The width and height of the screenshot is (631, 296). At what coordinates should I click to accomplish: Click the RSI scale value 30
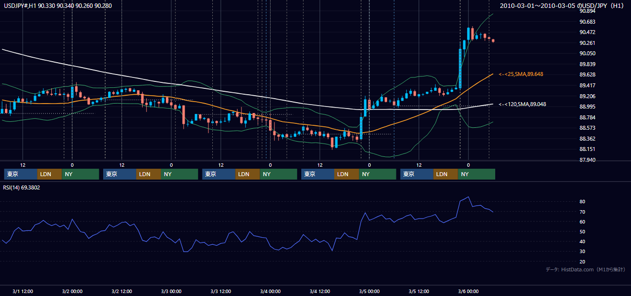point(583,252)
